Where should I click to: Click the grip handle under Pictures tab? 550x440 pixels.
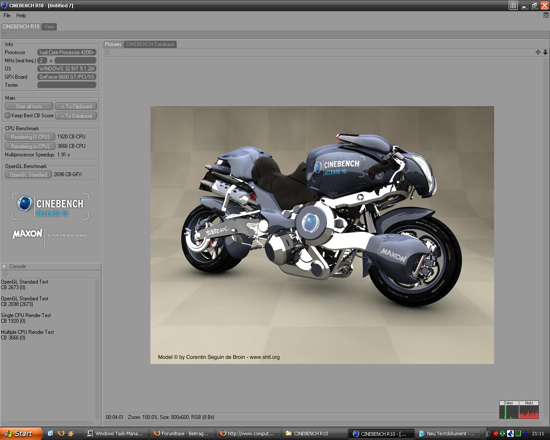coord(107,52)
